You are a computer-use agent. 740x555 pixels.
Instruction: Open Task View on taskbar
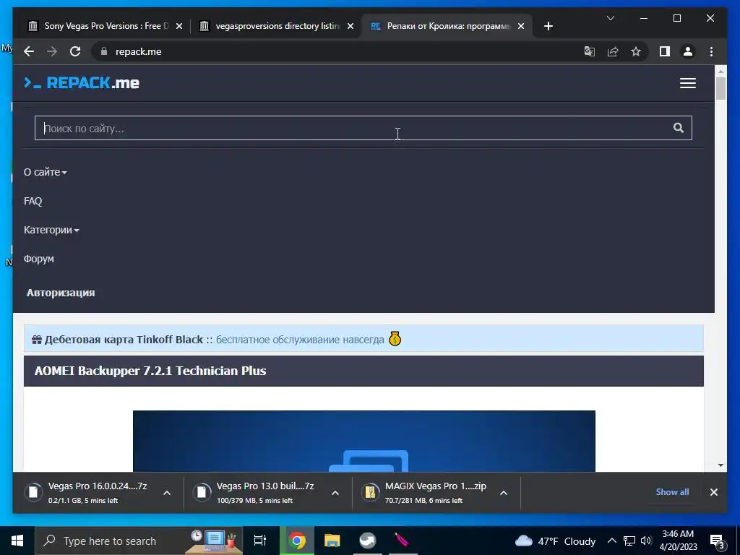click(260, 541)
